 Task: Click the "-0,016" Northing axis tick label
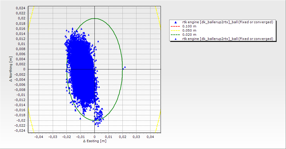click(x=20, y=110)
